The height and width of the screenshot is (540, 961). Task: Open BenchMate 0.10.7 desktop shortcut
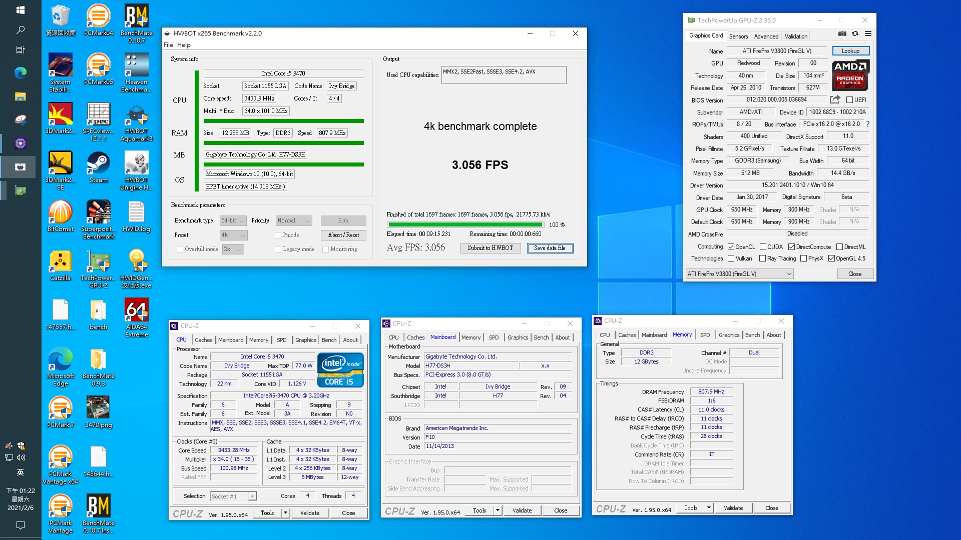136,23
